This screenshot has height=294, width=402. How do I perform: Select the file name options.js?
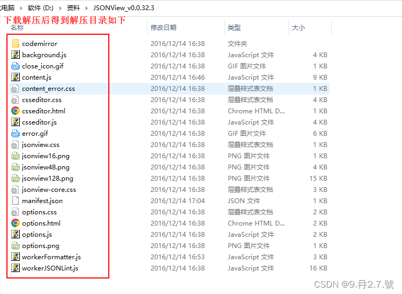pos(37,235)
